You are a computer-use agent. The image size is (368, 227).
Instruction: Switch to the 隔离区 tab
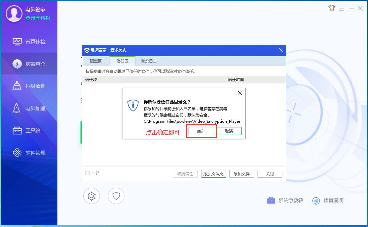[96, 61]
